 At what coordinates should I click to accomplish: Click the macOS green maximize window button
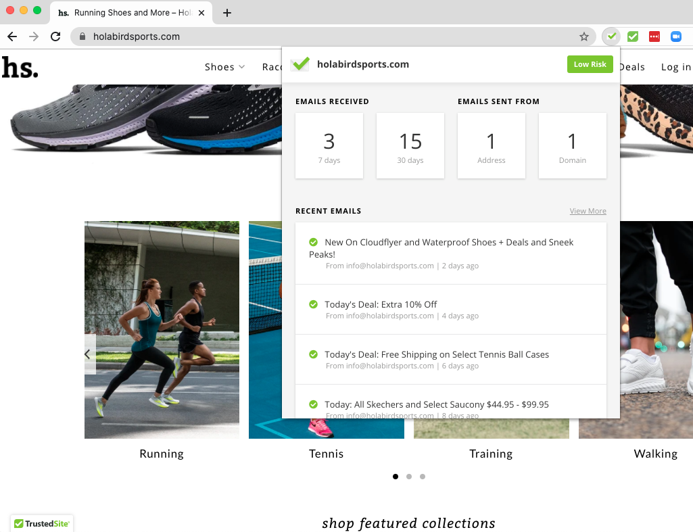click(x=37, y=10)
